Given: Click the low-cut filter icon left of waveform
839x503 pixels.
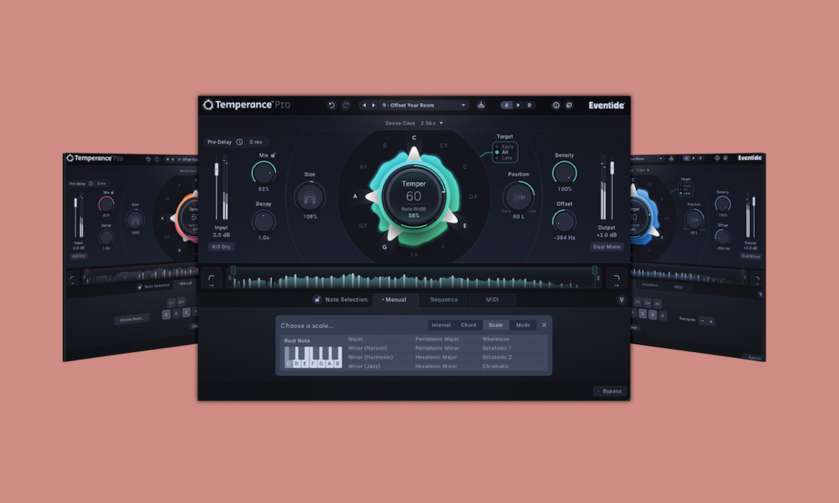Looking at the screenshot, I should pyautogui.click(x=212, y=277).
